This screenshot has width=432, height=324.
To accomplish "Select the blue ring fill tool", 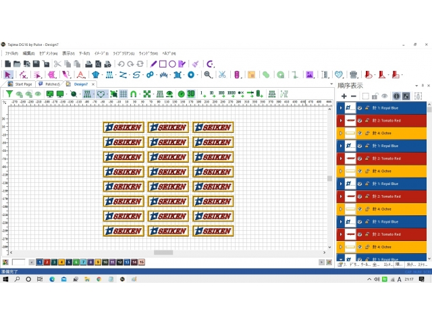I will coord(191,75).
